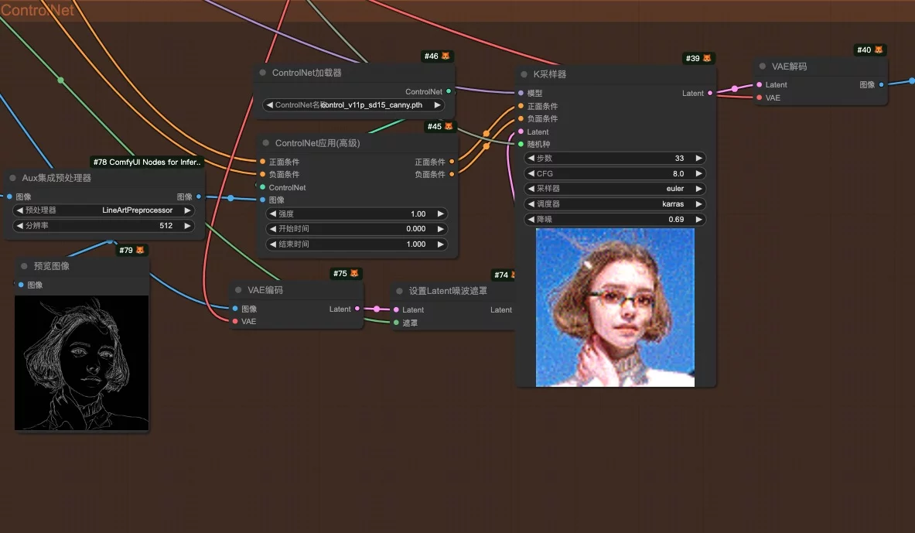
Task: Click the fox badge icon on node #40
Action: 878,50
